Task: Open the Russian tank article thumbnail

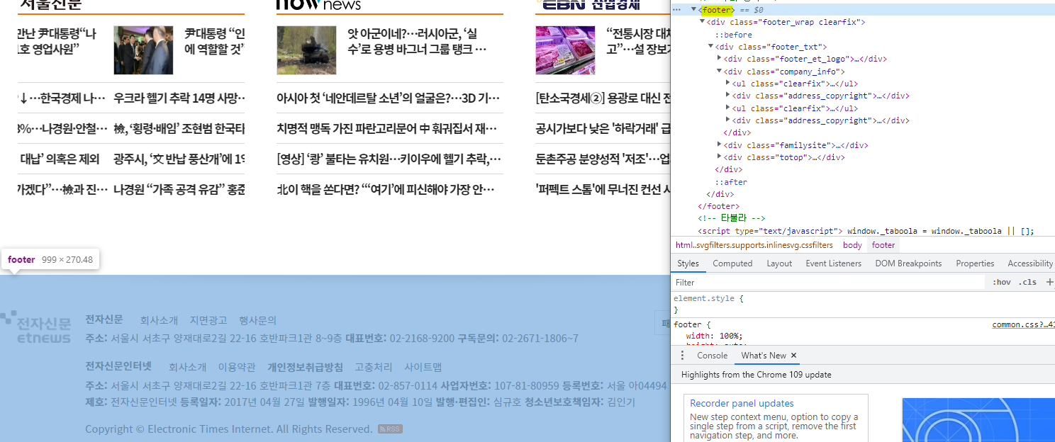Action: click(306, 50)
